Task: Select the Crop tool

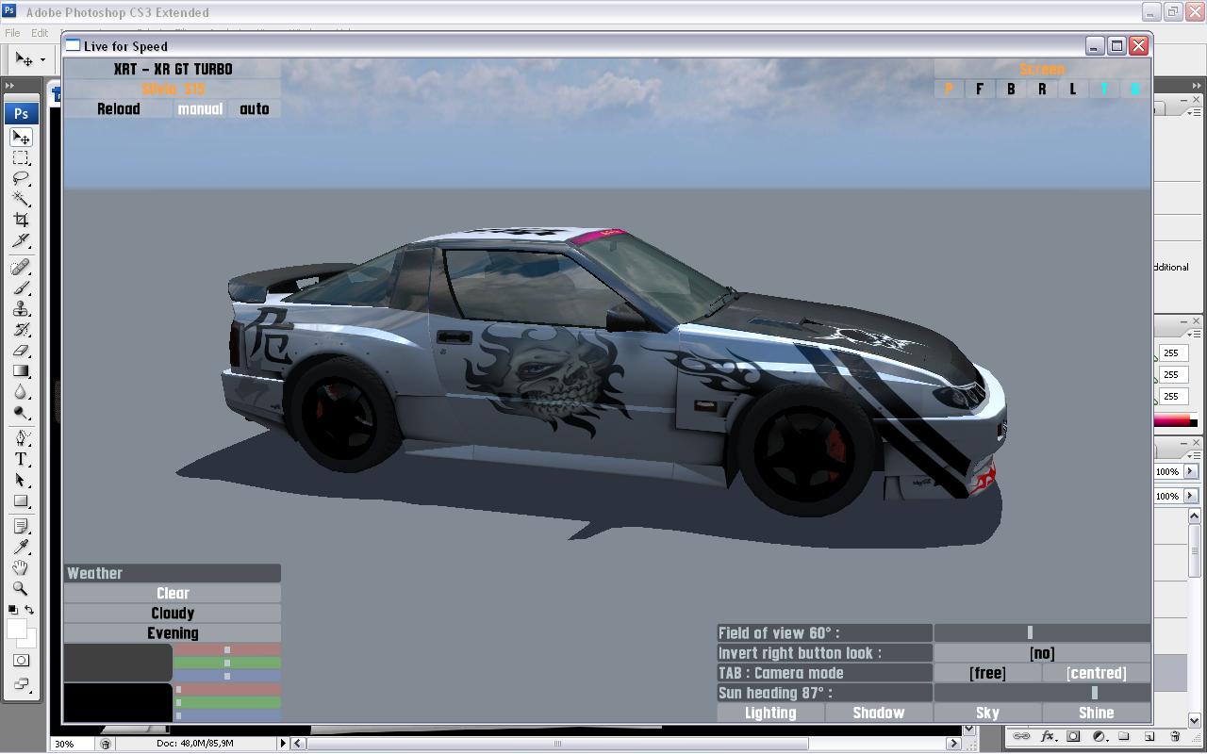Action: coord(21,221)
